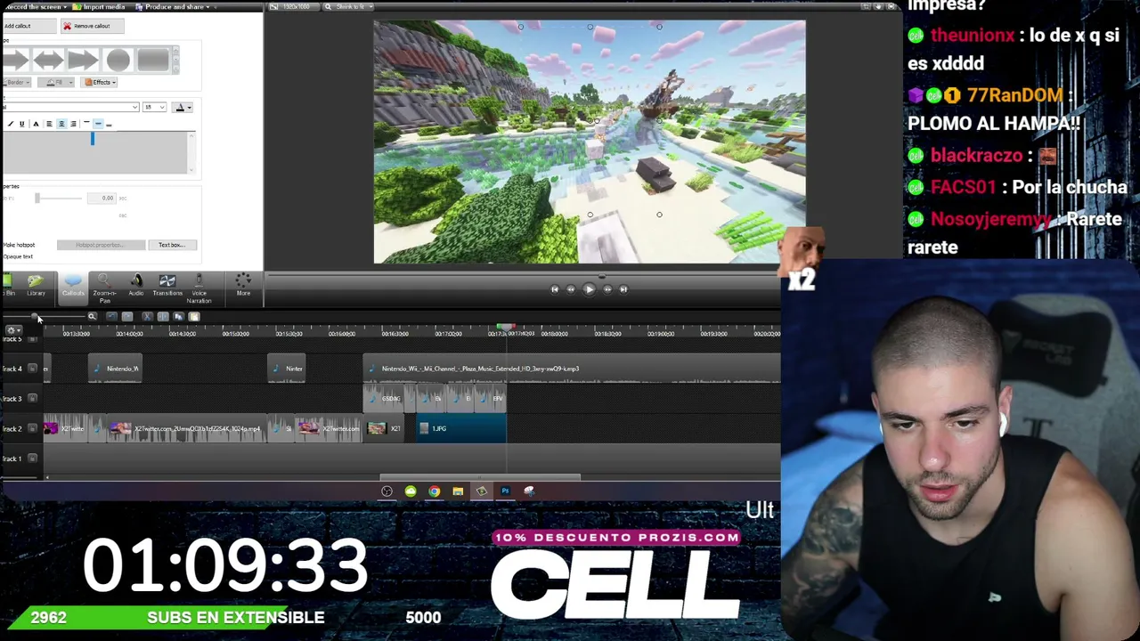Open File Explorer from the taskbar
The height and width of the screenshot is (641, 1140).
click(x=458, y=491)
